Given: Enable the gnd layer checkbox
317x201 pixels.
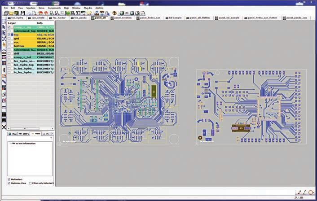Looking at the screenshot, I should pyautogui.click(x=9, y=39).
